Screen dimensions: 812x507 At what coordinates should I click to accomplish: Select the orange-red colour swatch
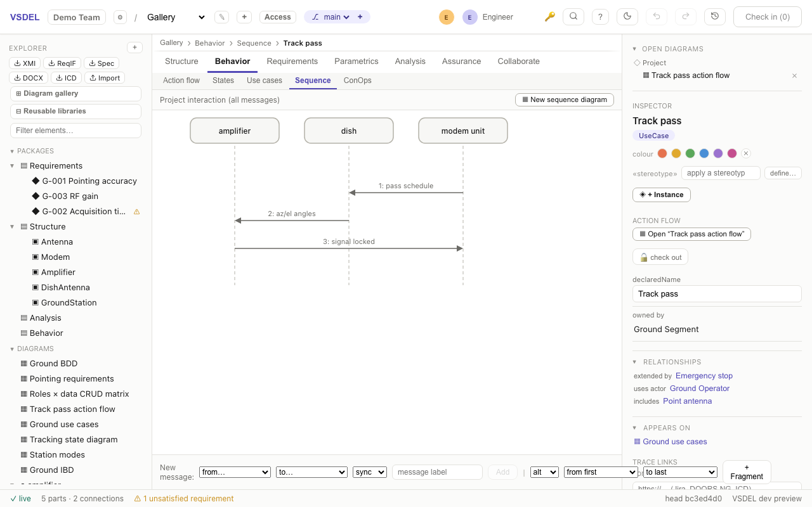[662, 153]
